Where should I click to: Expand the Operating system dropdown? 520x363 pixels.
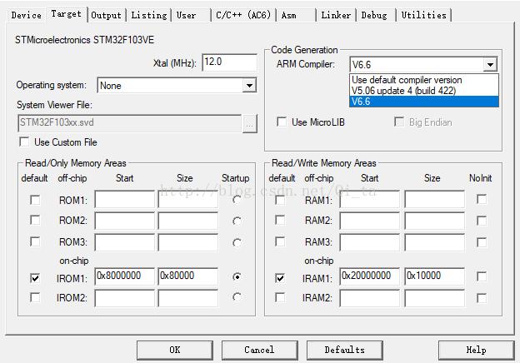[x=249, y=86]
